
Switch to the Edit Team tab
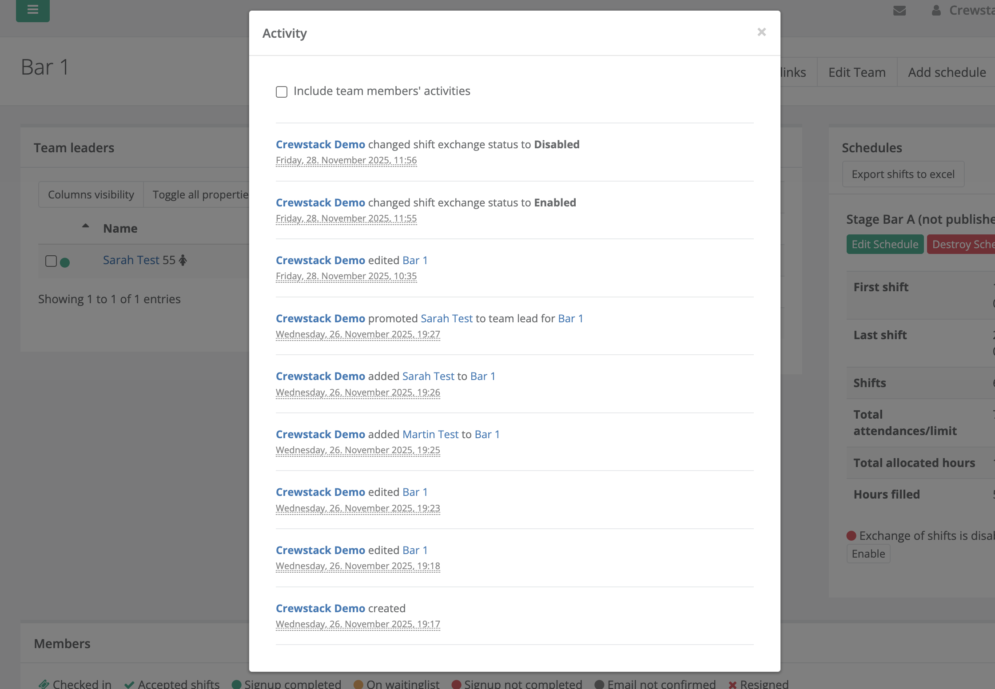coord(856,71)
